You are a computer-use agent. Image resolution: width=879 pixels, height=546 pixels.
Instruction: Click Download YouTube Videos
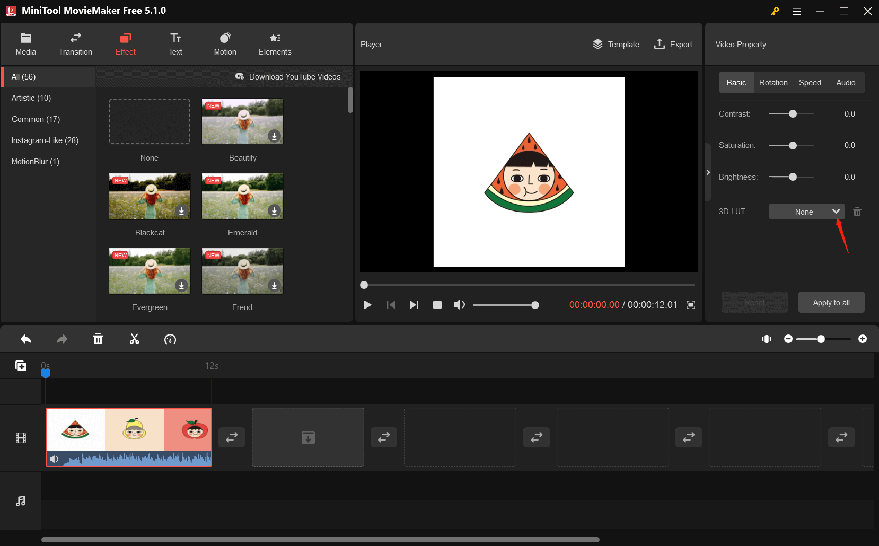click(289, 76)
